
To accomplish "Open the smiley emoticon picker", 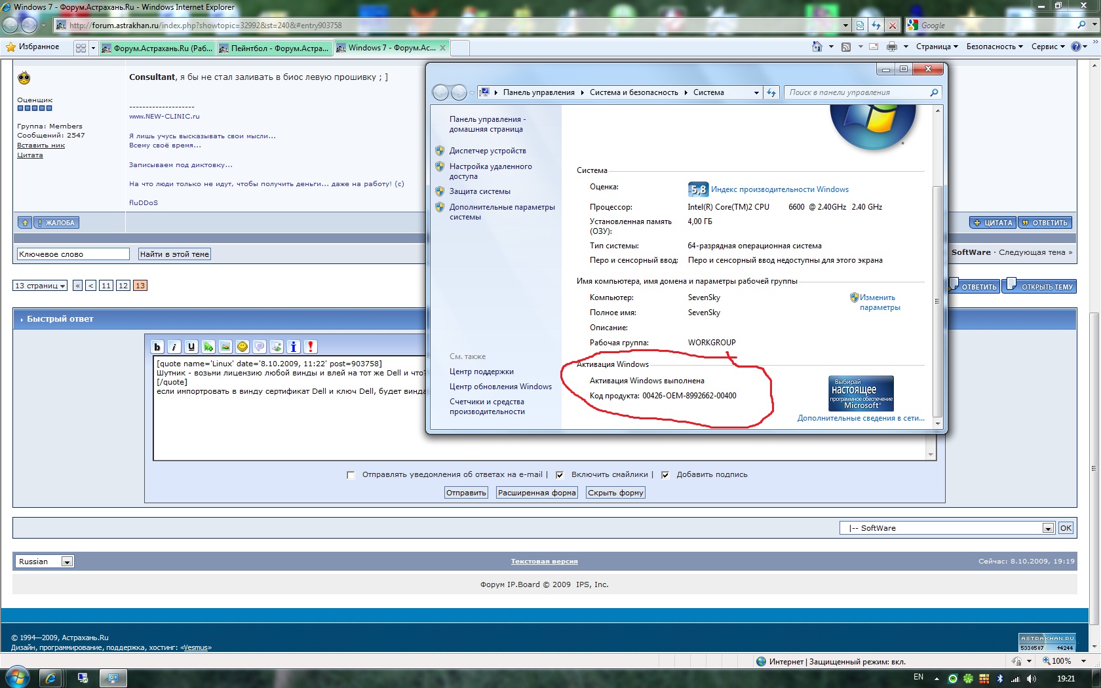I will (x=242, y=347).
